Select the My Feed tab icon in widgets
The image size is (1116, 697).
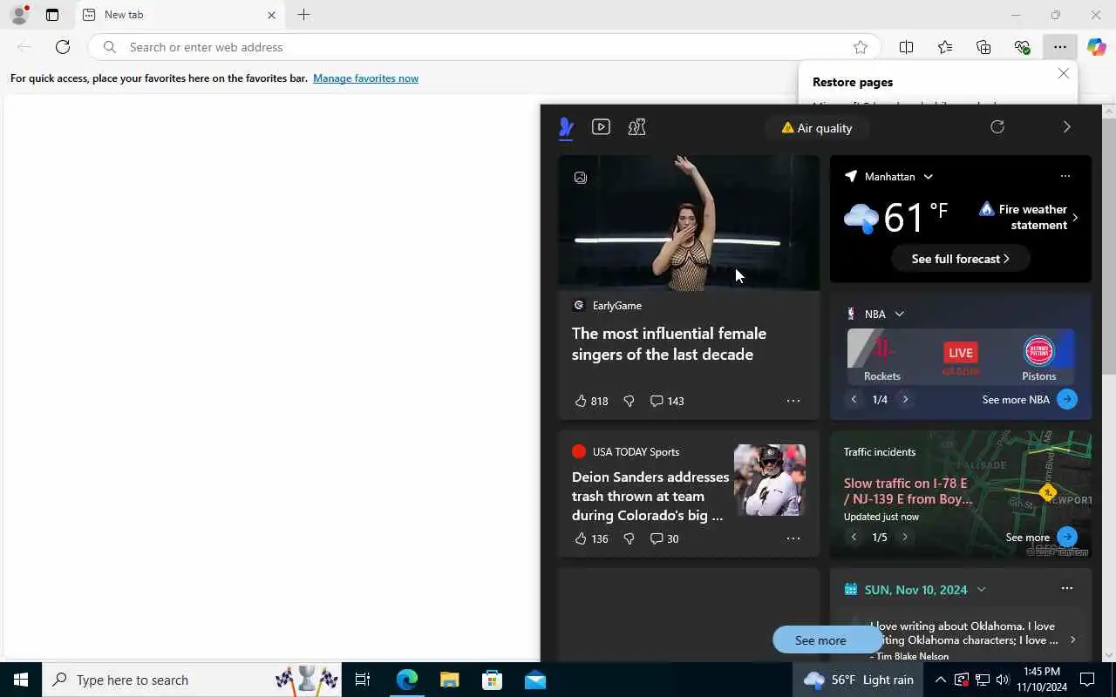(x=566, y=128)
